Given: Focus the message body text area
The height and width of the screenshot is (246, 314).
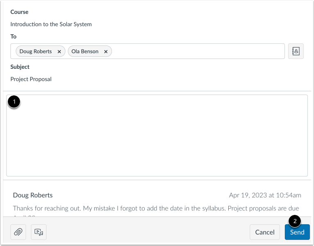Looking at the screenshot, I should [x=157, y=139].
